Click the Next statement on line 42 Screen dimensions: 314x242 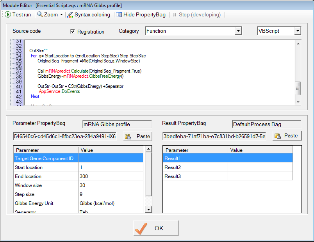pyautogui.click(x=35, y=96)
